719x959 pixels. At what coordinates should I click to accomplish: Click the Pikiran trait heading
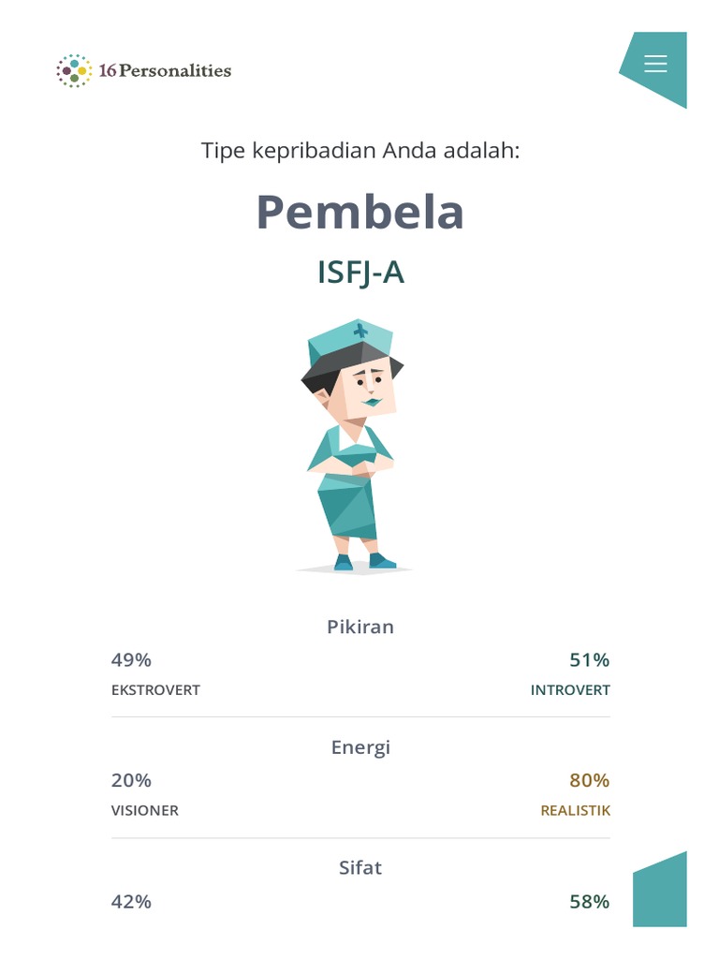click(360, 627)
